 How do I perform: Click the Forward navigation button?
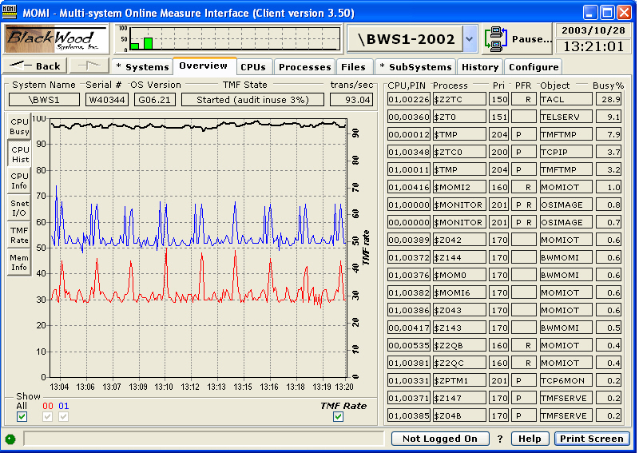(x=89, y=66)
